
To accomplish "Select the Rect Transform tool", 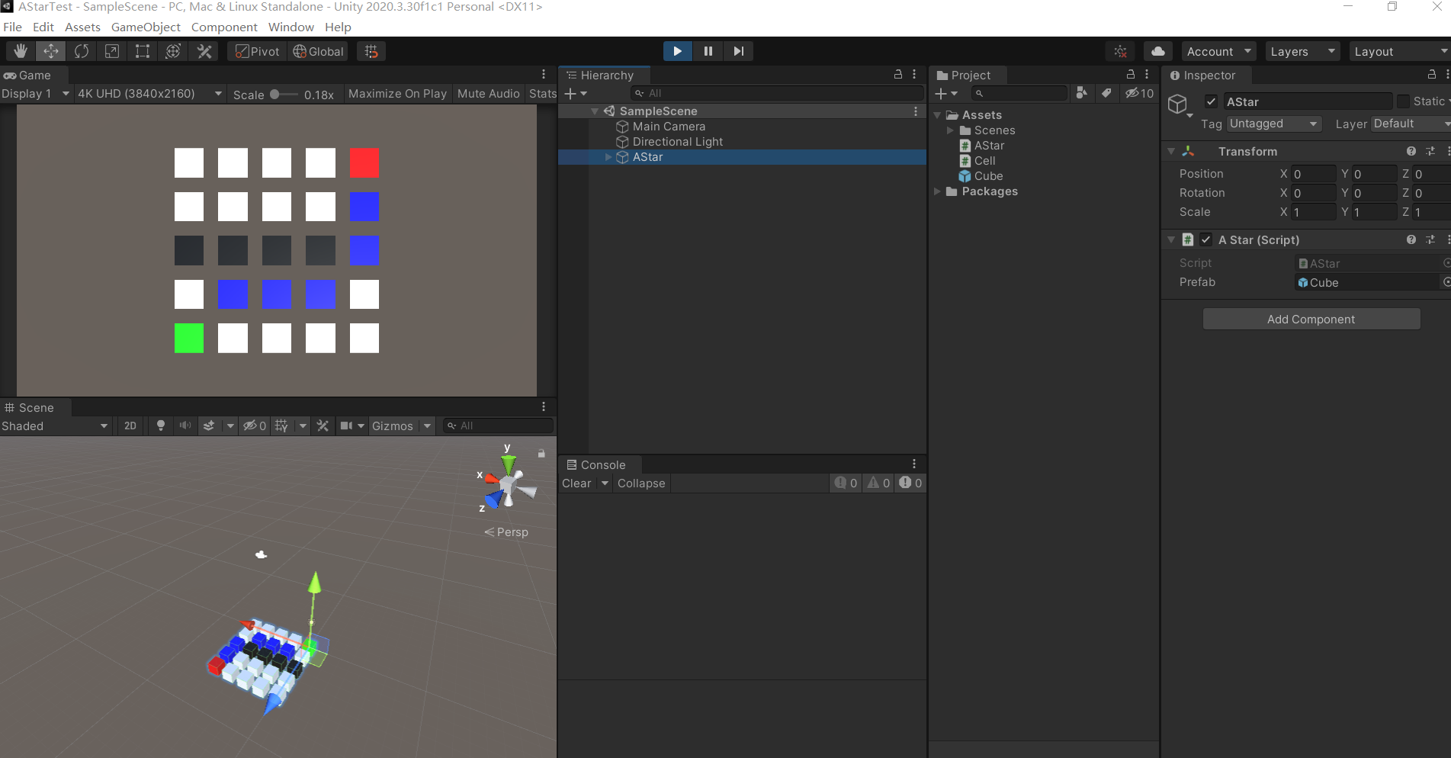I will pyautogui.click(x=143, y=51).
